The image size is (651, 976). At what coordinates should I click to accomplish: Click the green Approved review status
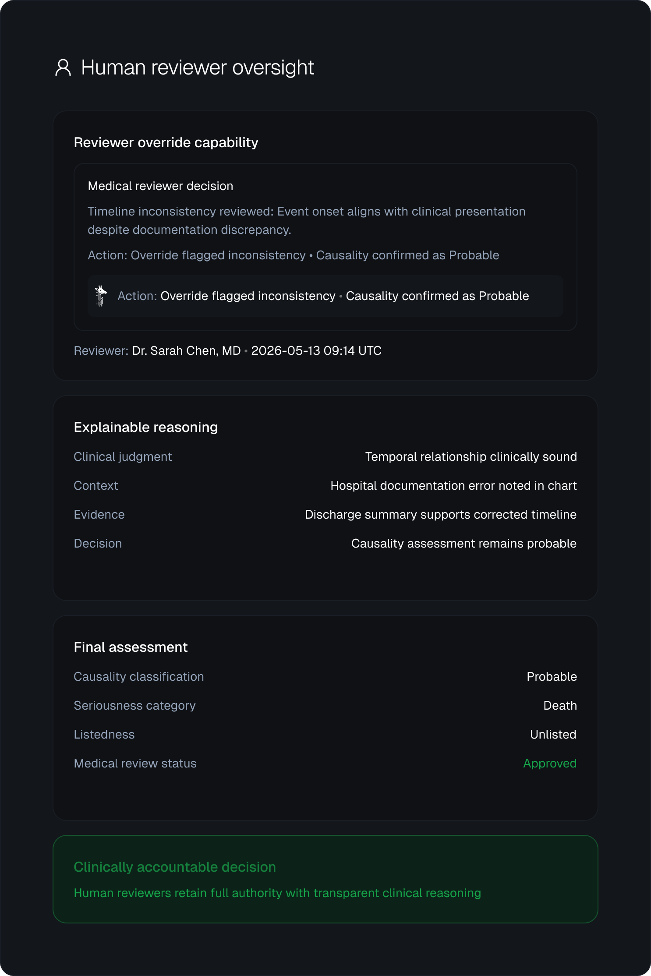tap(550, 764)
